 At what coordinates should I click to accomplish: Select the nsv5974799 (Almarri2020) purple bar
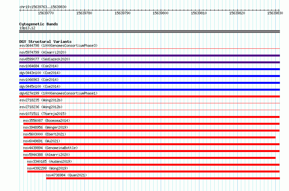click(149, 56)
